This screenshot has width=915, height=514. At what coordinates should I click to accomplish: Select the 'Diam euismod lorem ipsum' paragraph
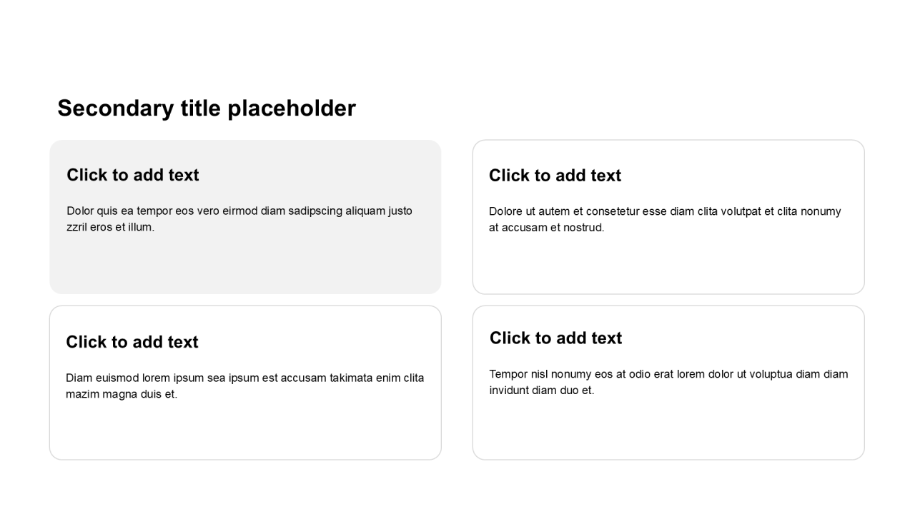(x=244, y=385)
